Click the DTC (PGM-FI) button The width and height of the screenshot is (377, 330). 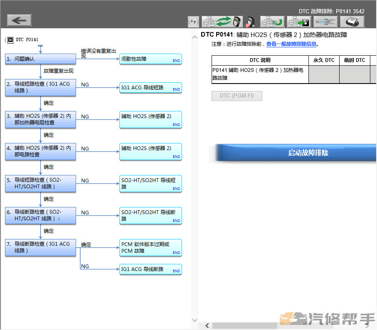tap(237, 96)
